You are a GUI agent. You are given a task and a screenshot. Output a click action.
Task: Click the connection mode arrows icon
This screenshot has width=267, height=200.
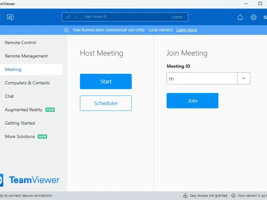[x=68, y=17]
